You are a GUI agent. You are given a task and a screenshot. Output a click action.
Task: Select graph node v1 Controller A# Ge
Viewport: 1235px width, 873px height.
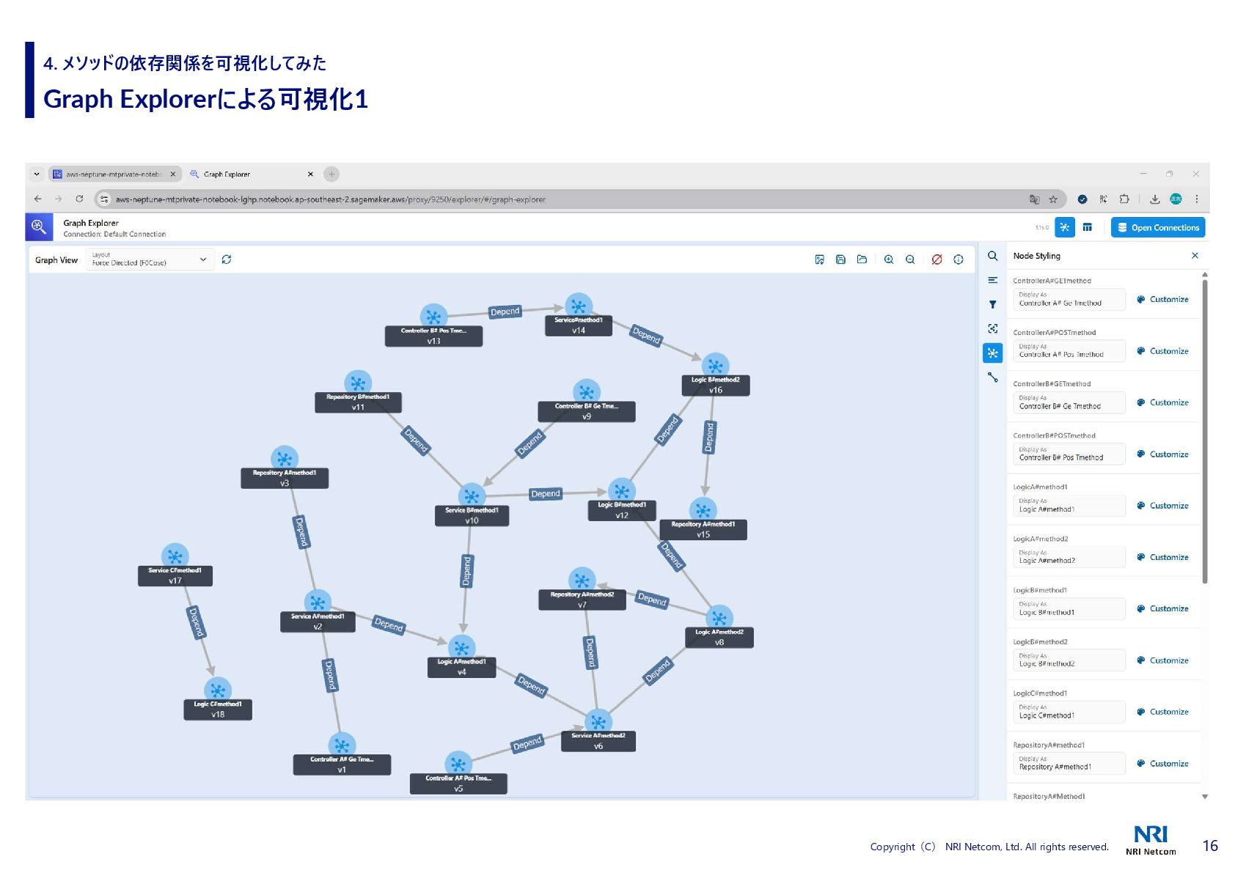click(x=341, y=755)
